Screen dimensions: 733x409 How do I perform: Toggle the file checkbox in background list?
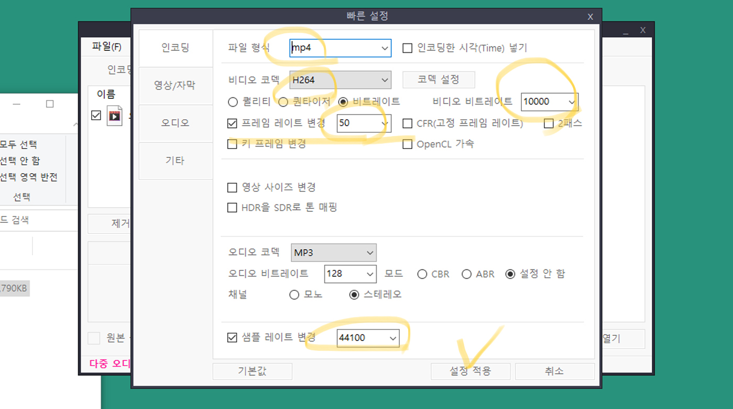(96, 115)
